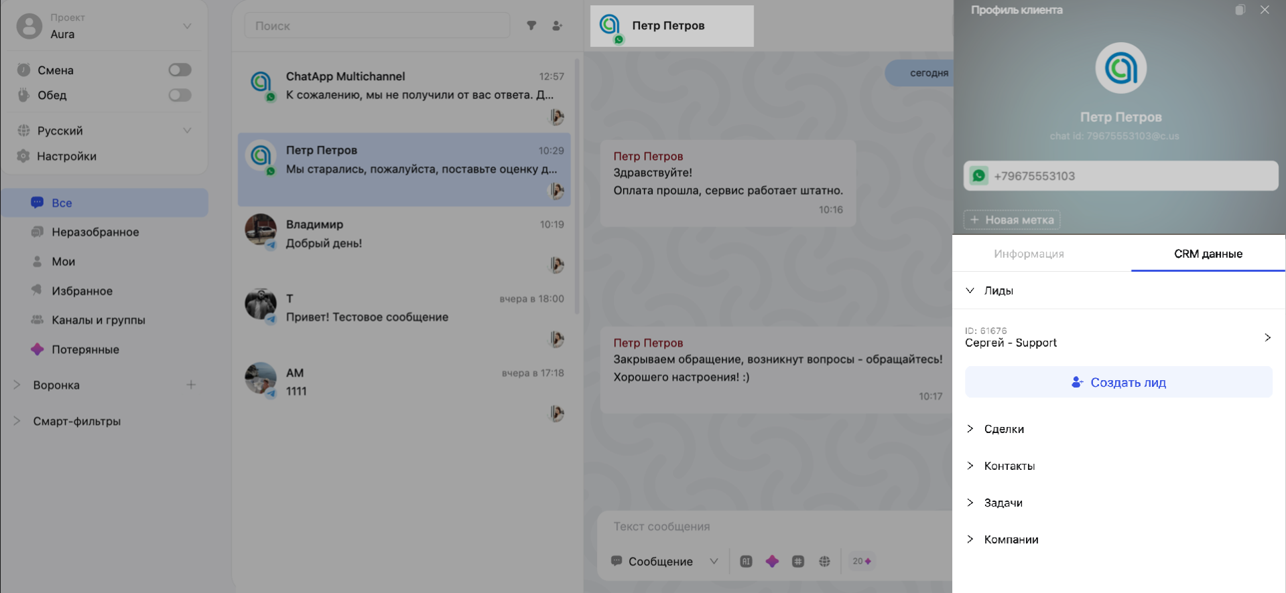This screenshot has height=593, width=1286.
Task: Click the plus icon next to Воронка
Action: pyautogui.click(x=191, y=385)
